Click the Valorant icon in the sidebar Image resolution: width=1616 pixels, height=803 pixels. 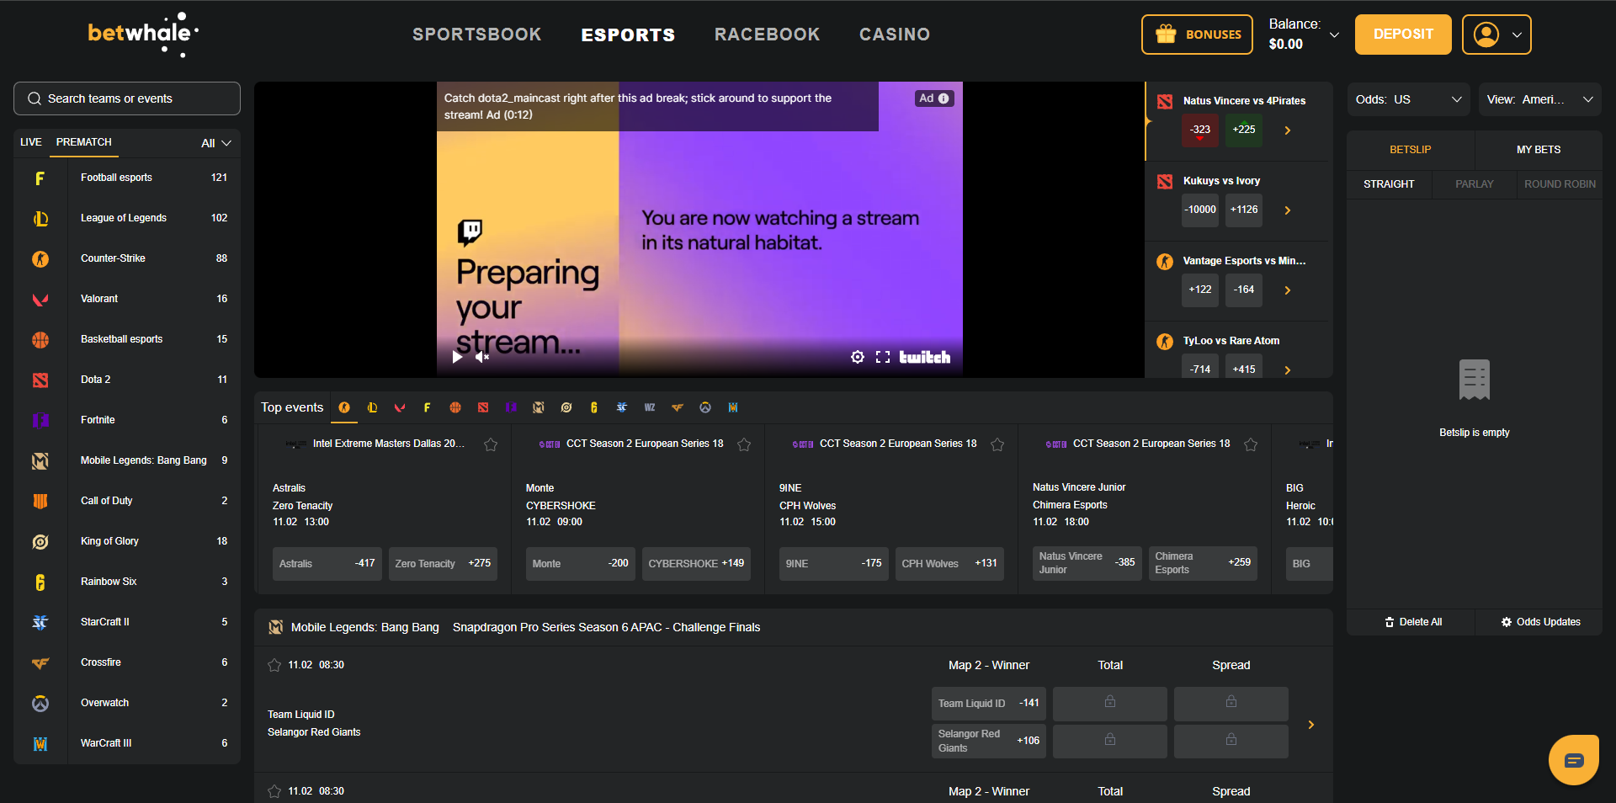coord(40,299)
